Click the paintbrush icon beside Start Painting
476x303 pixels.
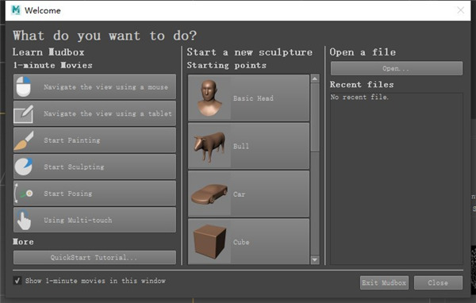23,140
